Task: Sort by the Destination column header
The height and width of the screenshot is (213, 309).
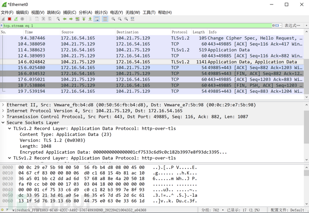Action: (143, 32)
